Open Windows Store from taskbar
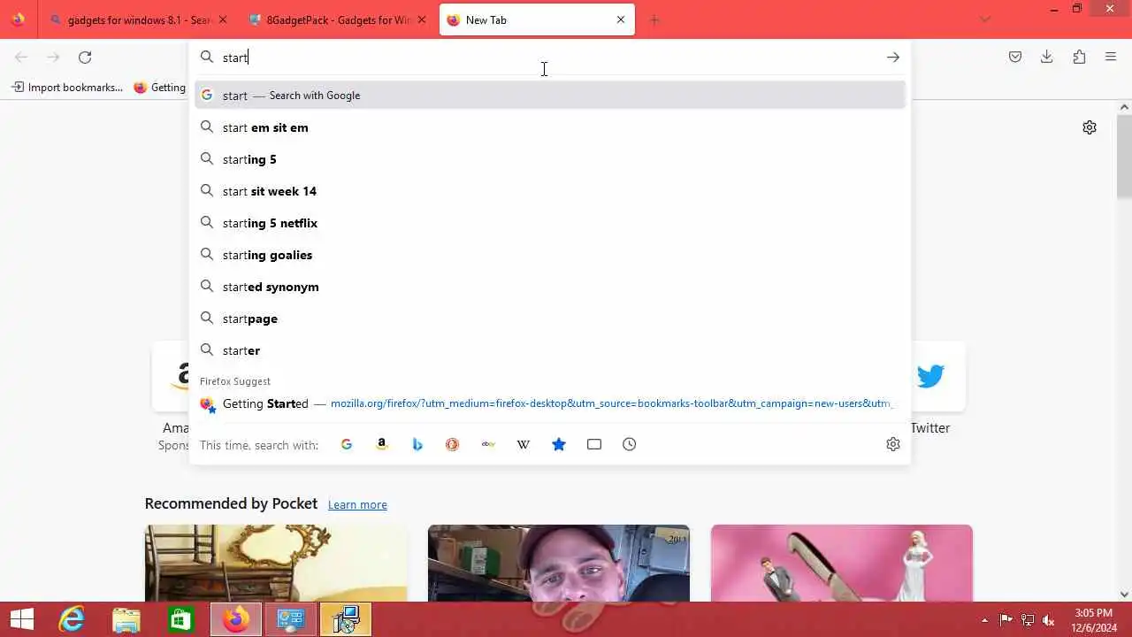The image size is (1132, 637). click(180, 619)
